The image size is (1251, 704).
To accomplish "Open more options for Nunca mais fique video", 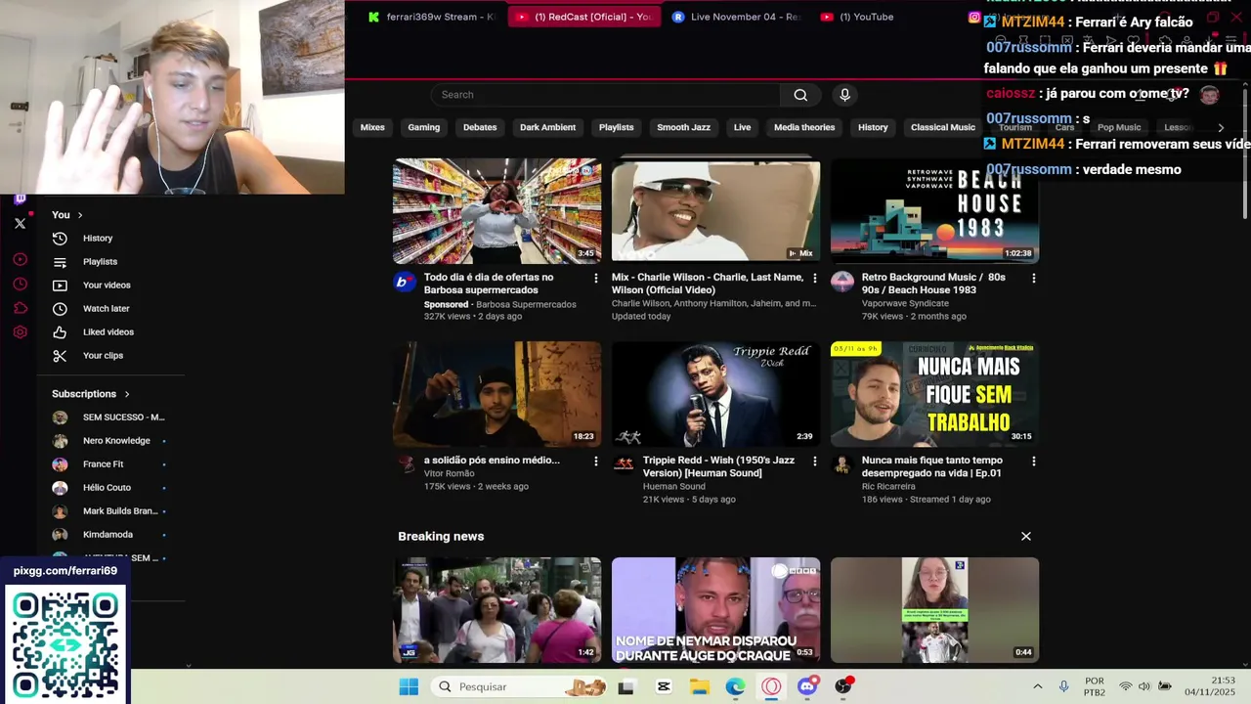I will [x=1034, y=462].
